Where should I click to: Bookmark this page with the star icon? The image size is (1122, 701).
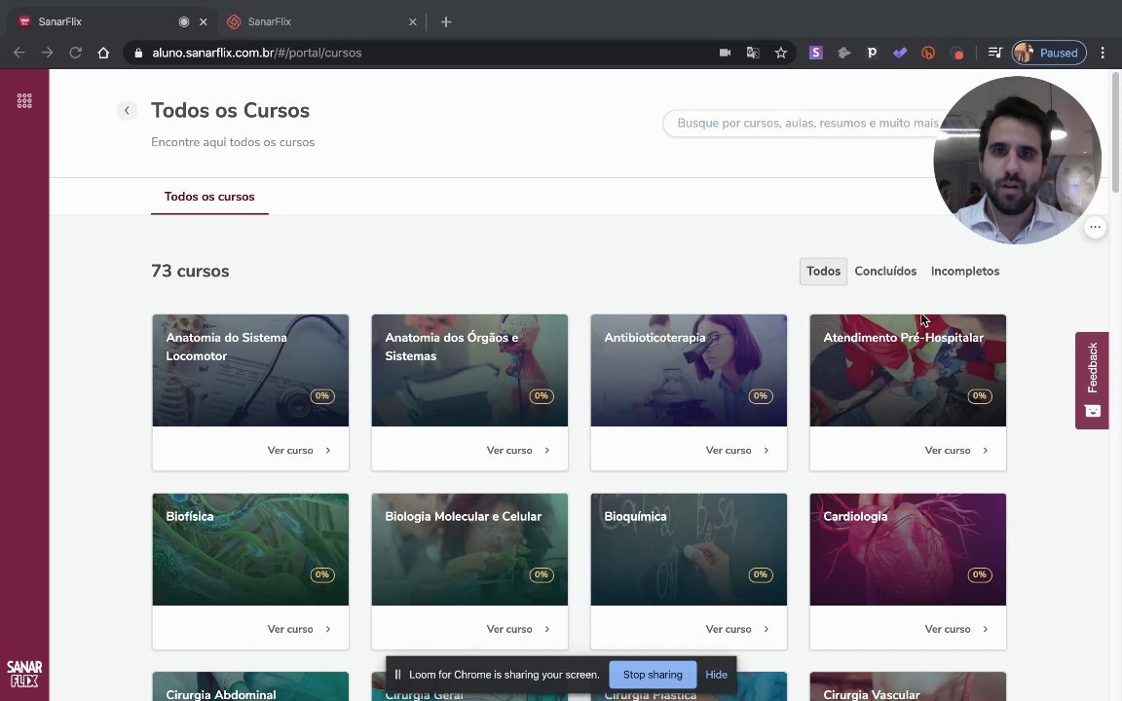781,53
